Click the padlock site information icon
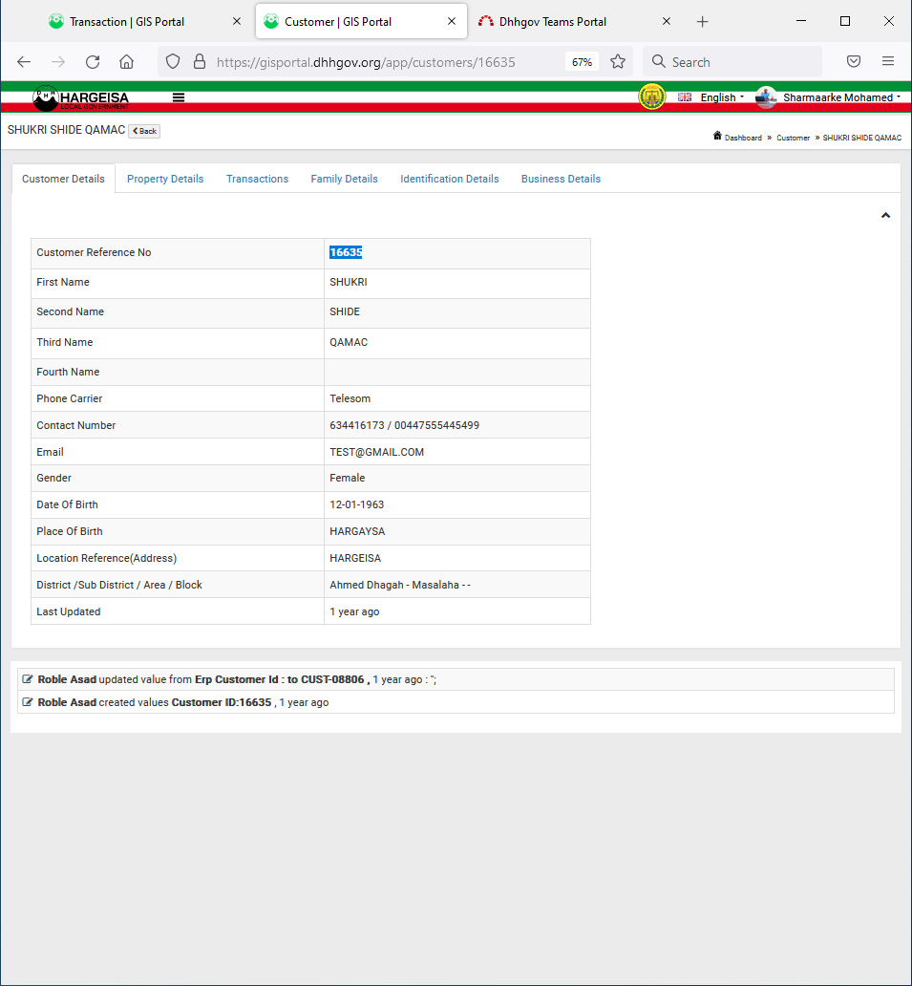The width and height of the screenshot is (912, 986). pos(200,61)
